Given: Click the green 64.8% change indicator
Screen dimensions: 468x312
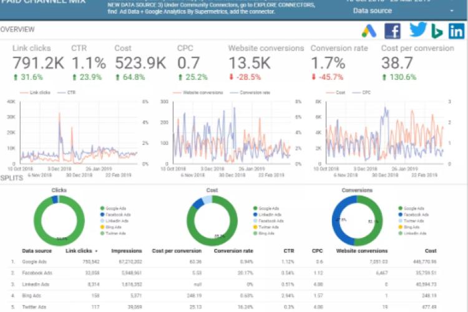Looking at the screenshot, I should (130, 77).
